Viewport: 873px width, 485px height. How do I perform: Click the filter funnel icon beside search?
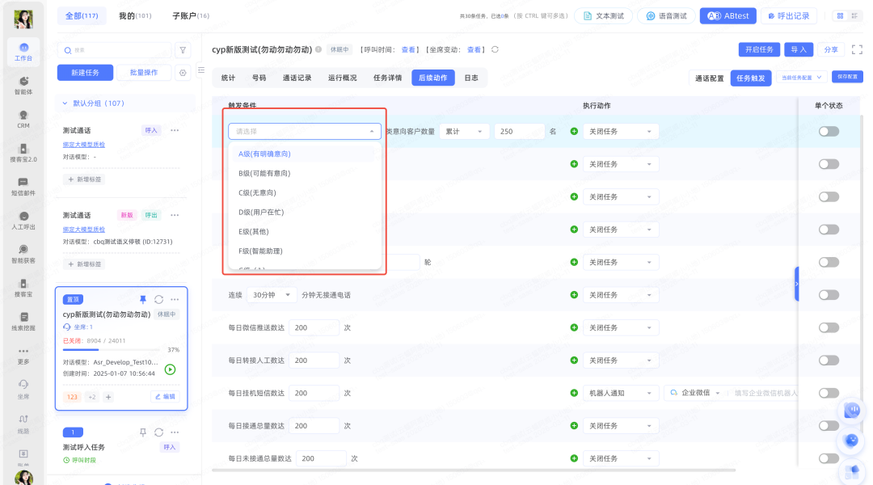[183, 50]
